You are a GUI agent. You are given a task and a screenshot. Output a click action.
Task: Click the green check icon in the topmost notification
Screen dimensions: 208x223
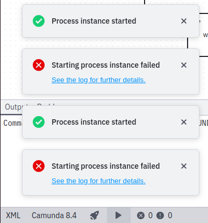tap(39, 21)
